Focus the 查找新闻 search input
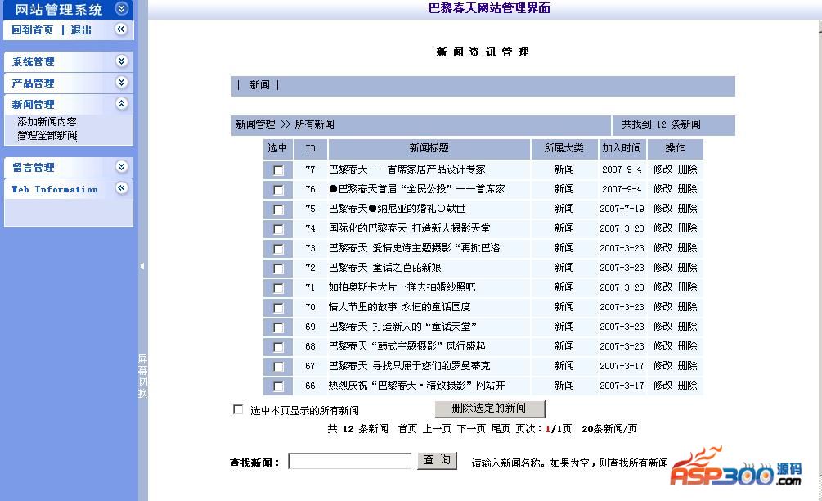This screenshot has width=822, height=501. point(350,461)
